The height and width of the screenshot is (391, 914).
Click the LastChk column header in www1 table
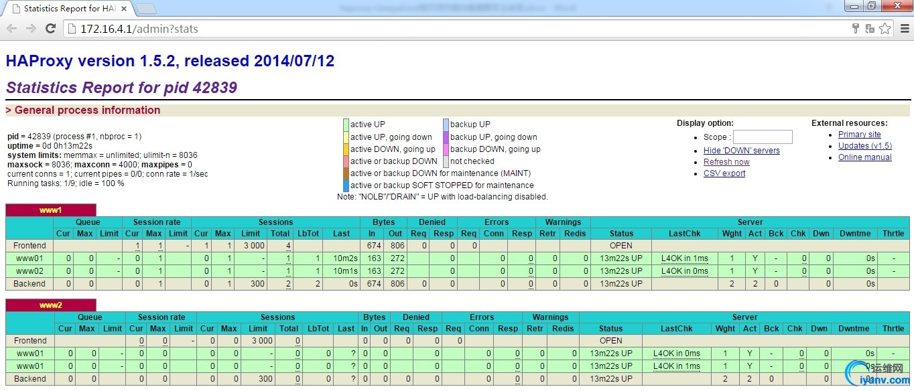(x=685, y=234)
